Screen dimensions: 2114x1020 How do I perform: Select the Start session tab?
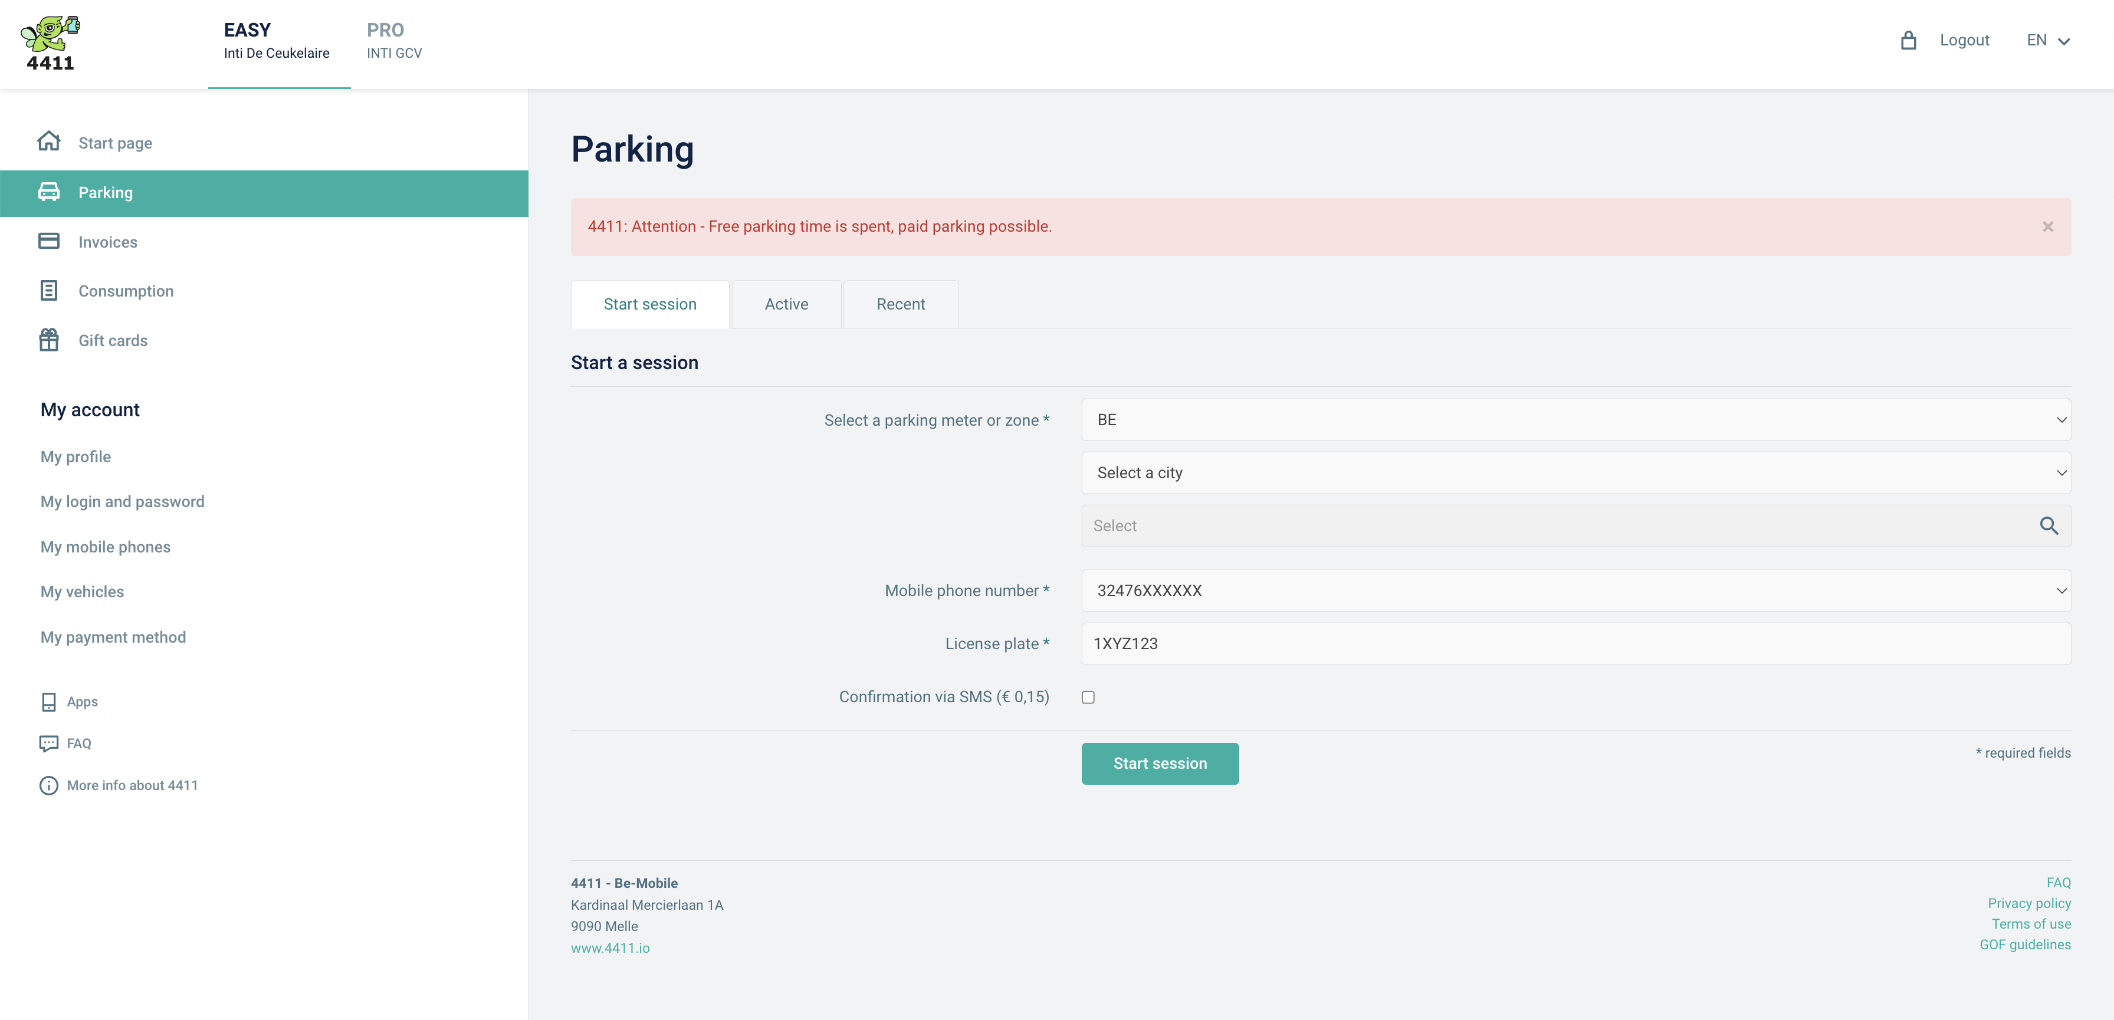coord(650,304)
